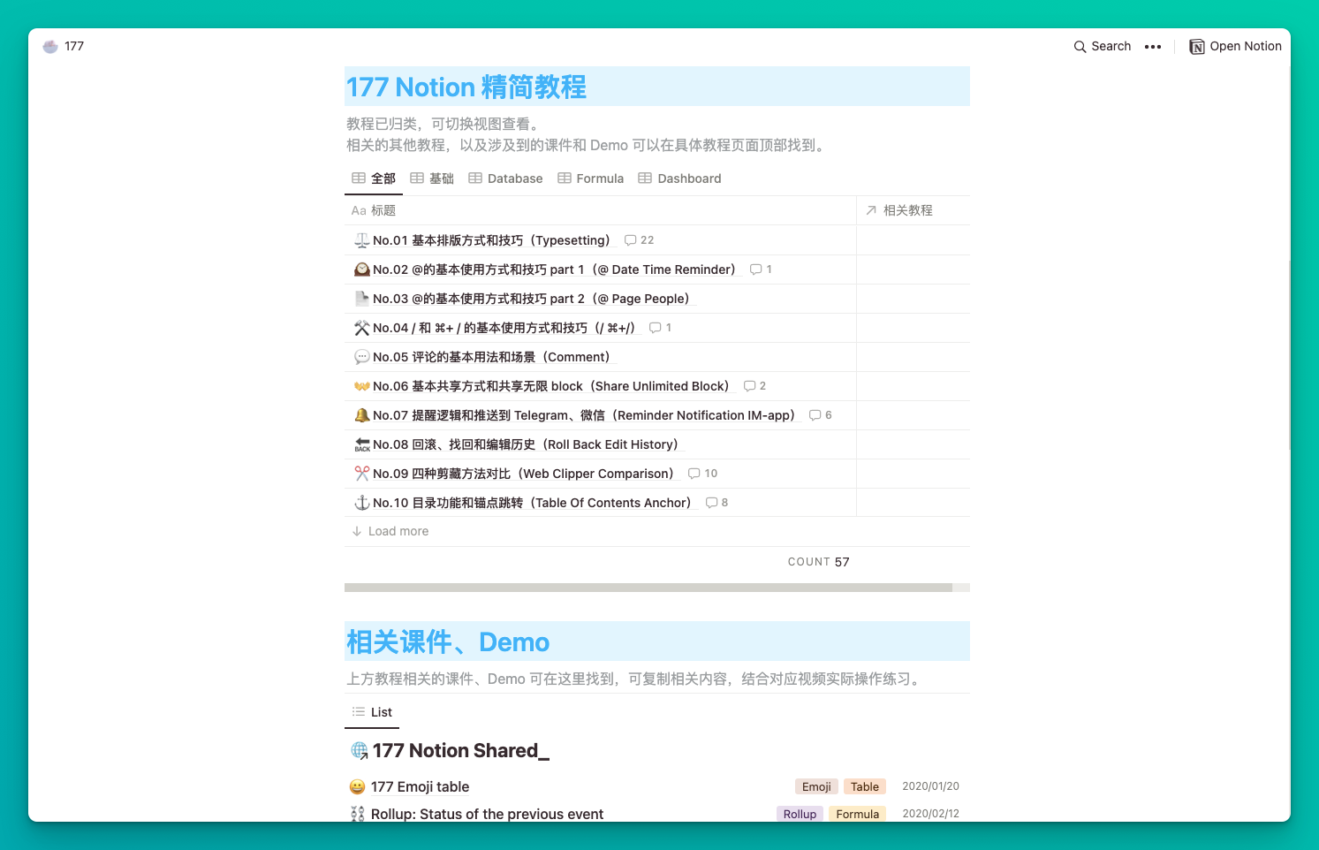Click the bell emoji icon on the No.07 row

(362, 414)
